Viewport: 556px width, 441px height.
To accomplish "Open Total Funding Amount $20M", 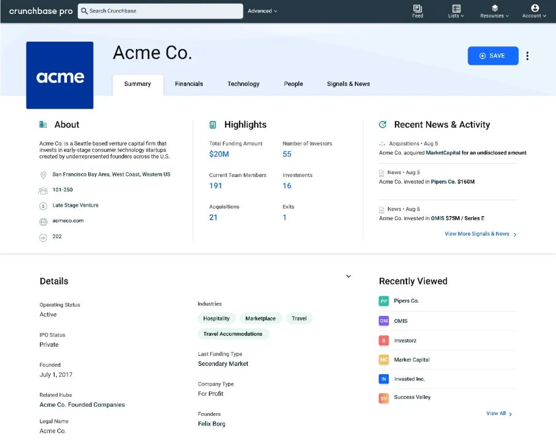I will [219, 154].
